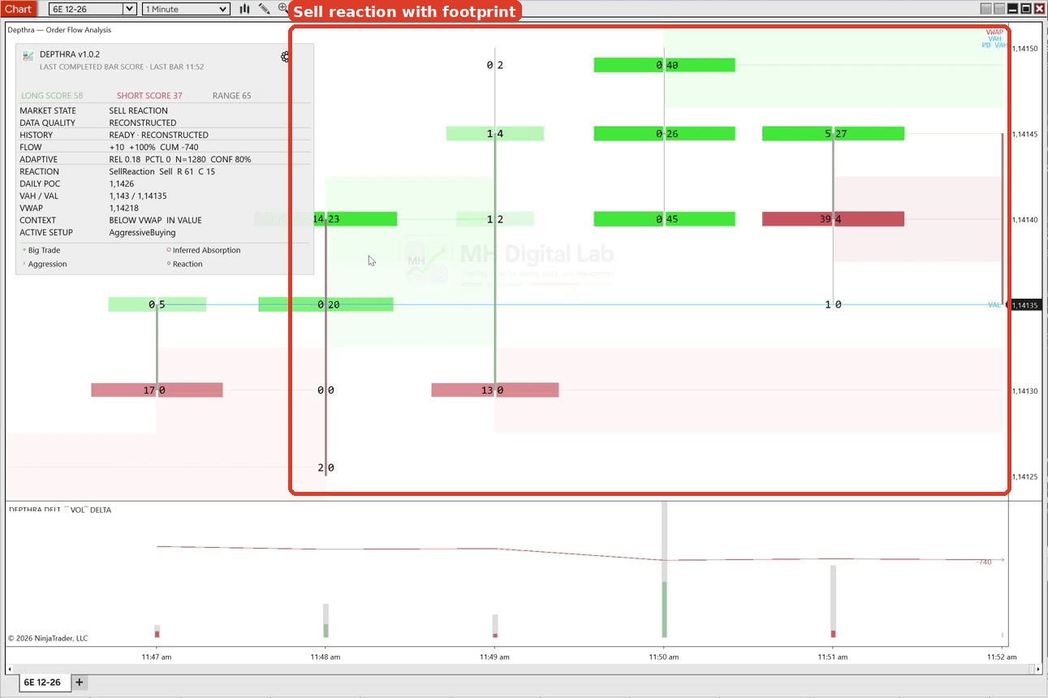Click the green footprint cell 5 27
The image size is (1048, 698).
(x=834, y=134)
